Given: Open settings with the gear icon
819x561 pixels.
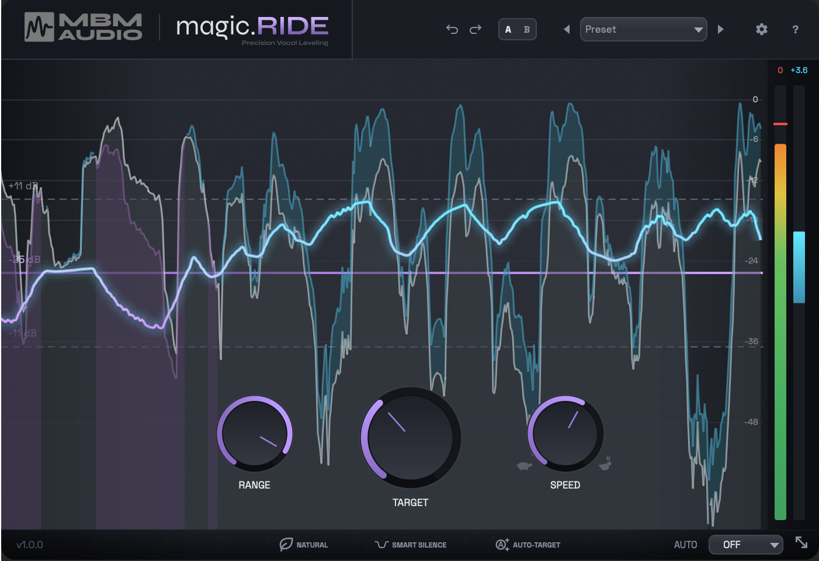Looking at the screenshot, I should 761,29.
